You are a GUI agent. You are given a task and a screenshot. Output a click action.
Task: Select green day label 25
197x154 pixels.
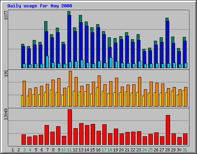tap(150, 150)
